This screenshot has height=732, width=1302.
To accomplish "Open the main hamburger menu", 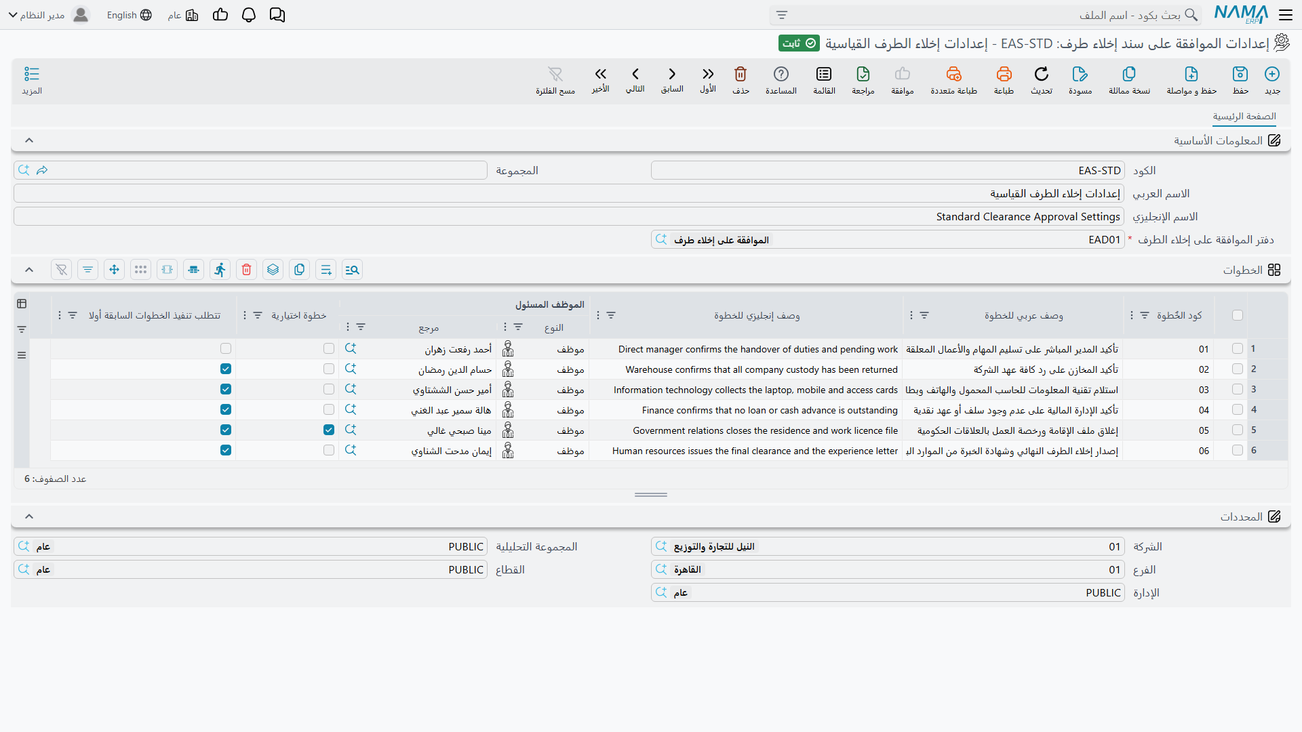I will (1286, 15).
